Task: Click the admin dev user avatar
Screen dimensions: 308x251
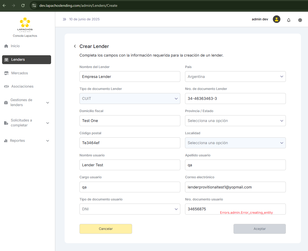Action: [276, 19]
